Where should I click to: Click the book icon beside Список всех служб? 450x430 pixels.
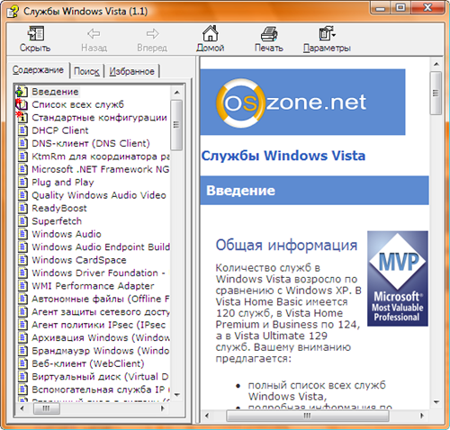pos(22,104)
